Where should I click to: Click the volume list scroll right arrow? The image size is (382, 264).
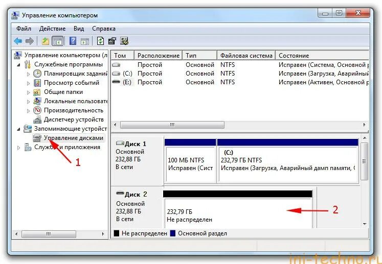tap(364, 125)
